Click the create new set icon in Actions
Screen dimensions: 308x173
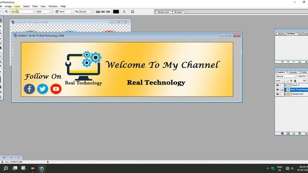[299, 62]
